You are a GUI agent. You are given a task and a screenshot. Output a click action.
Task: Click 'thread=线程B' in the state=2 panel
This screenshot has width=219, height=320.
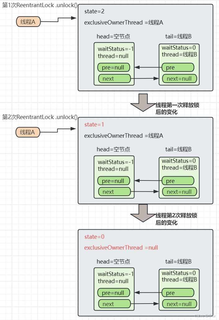[179, 55]
